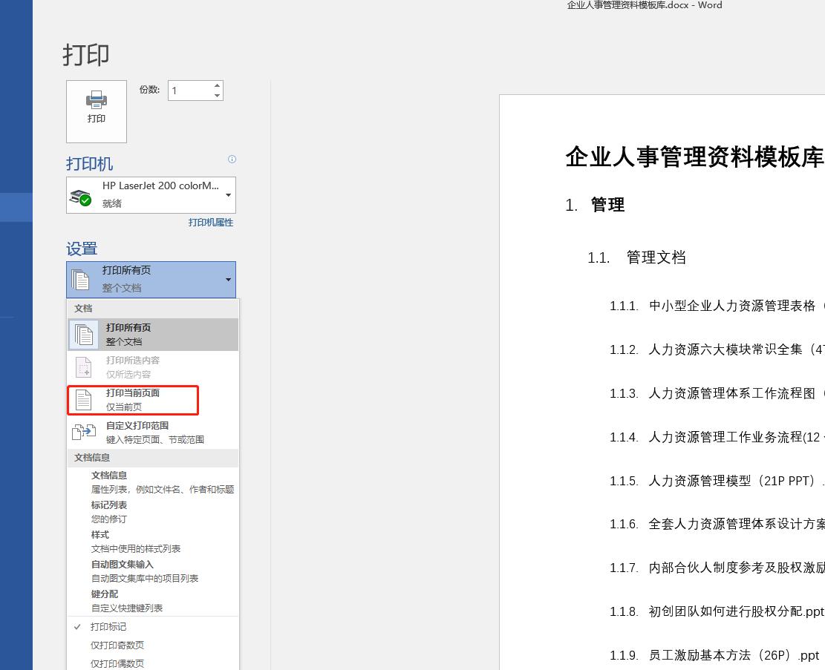Click the printer icon with the green ready checkmark
The width and height of the screenshot is (825, 670).
pyautogui.click(x=82, y=195)
